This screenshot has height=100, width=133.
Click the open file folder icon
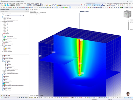tap(4, 5)
